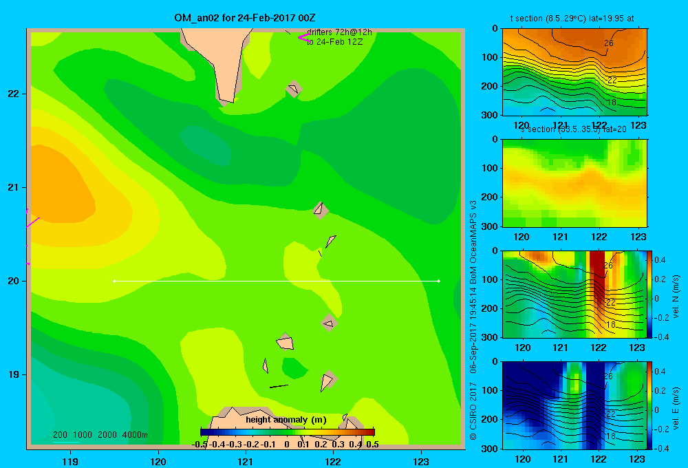Click latitude label '22' on main map axis
Image resolution: width=688 pixels, height=468 pixels.
[14, 94]
